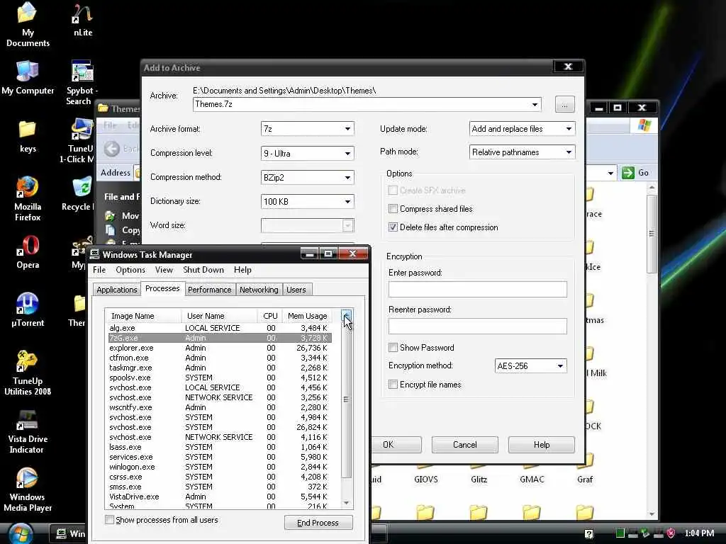Open Task Manager Options menu
The image size is (726, 544).
[130, 270]
